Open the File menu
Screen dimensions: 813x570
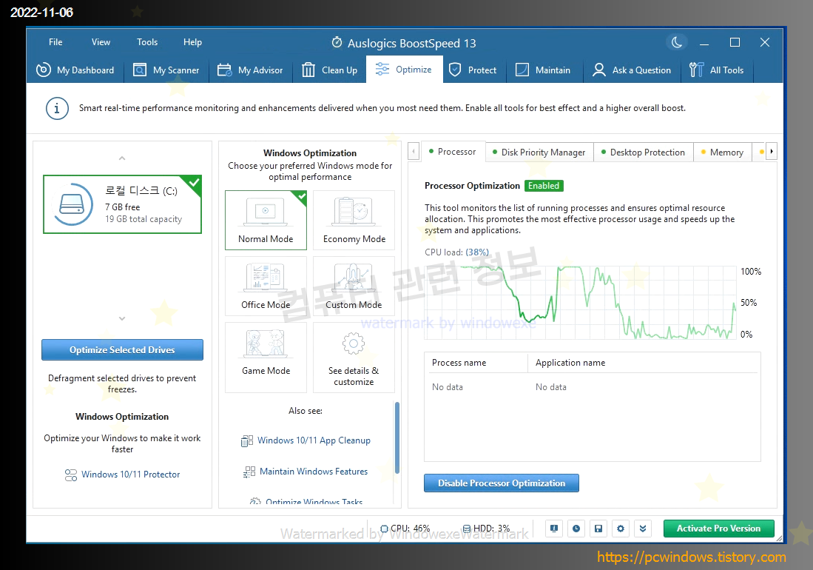(x=55, y=42)
